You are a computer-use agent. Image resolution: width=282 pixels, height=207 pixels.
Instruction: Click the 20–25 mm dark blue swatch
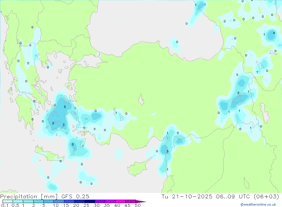point(80,201)
